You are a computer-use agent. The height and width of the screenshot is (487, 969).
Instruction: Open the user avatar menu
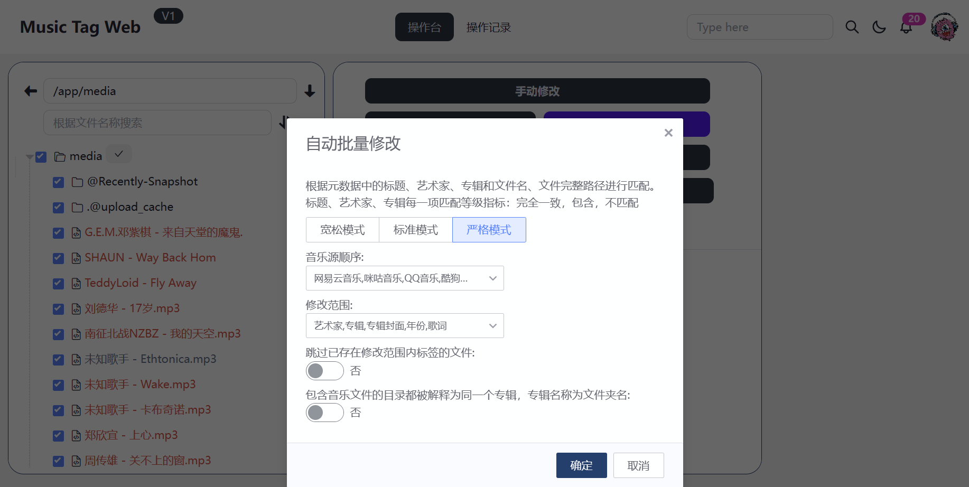tap(944, 27)
